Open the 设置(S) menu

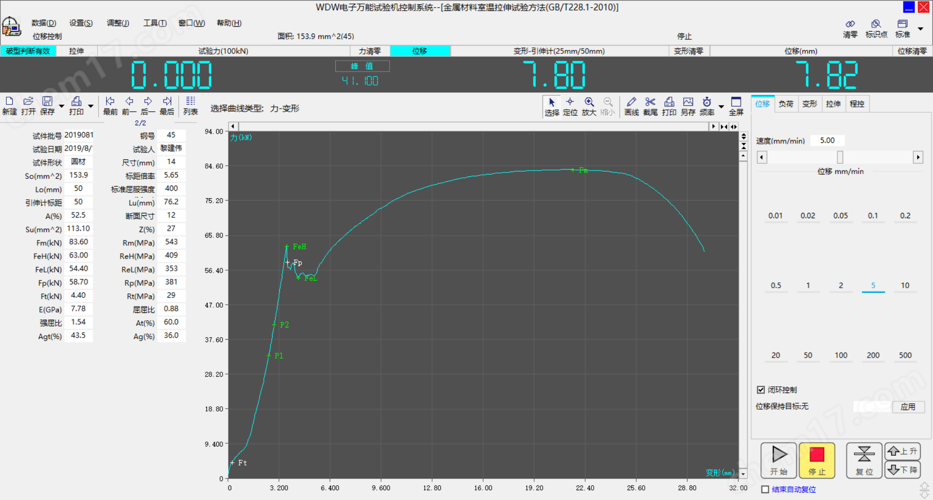click(81, 23)
